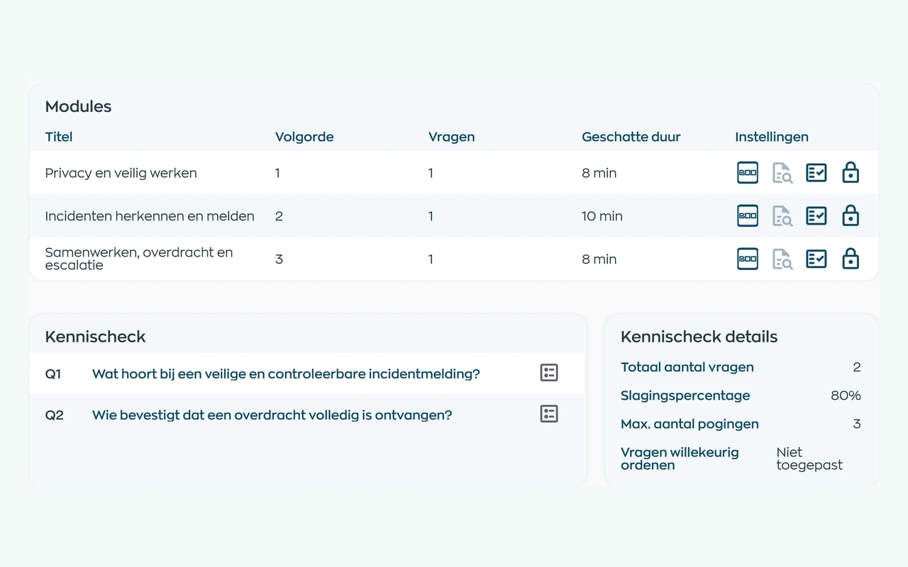Click the 'Geschatte duur' column header

631,137
